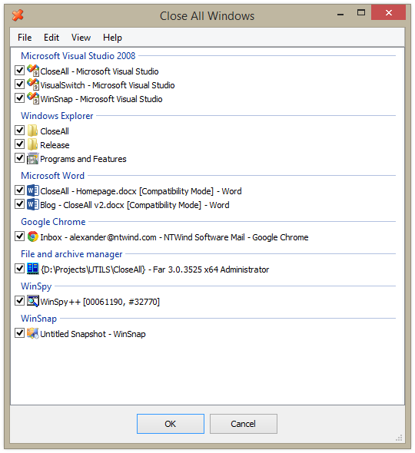The image size is (415, 453).
Task: Uncheck the CloseAll explorer folder checkbox
Action: click(20, 131)
